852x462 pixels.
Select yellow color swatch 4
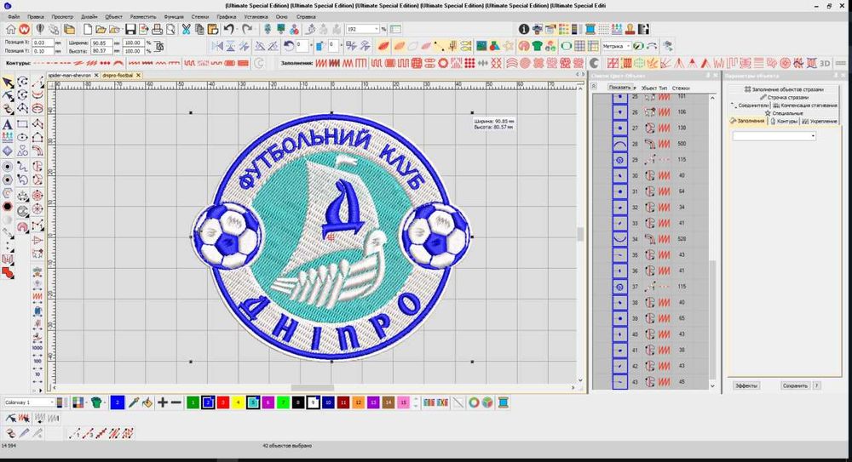tap(238, 402)
